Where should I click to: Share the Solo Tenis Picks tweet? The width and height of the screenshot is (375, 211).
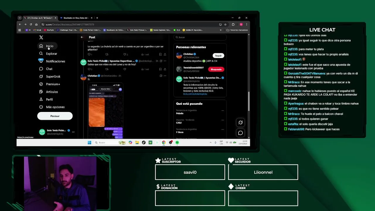pos(165,69)
